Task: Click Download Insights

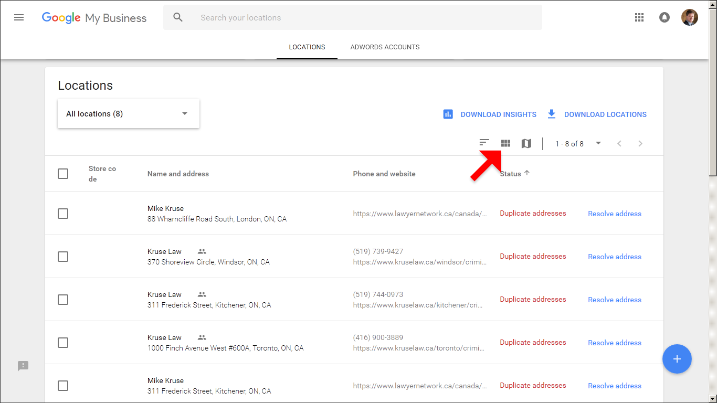Action: [499, 114]
